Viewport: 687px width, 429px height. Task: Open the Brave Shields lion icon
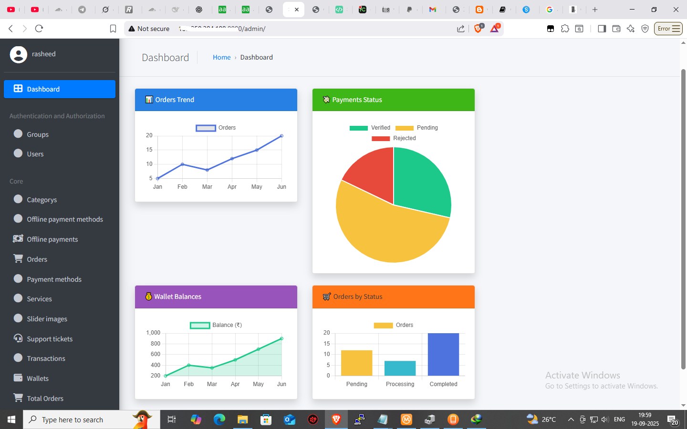coord(478,28)
